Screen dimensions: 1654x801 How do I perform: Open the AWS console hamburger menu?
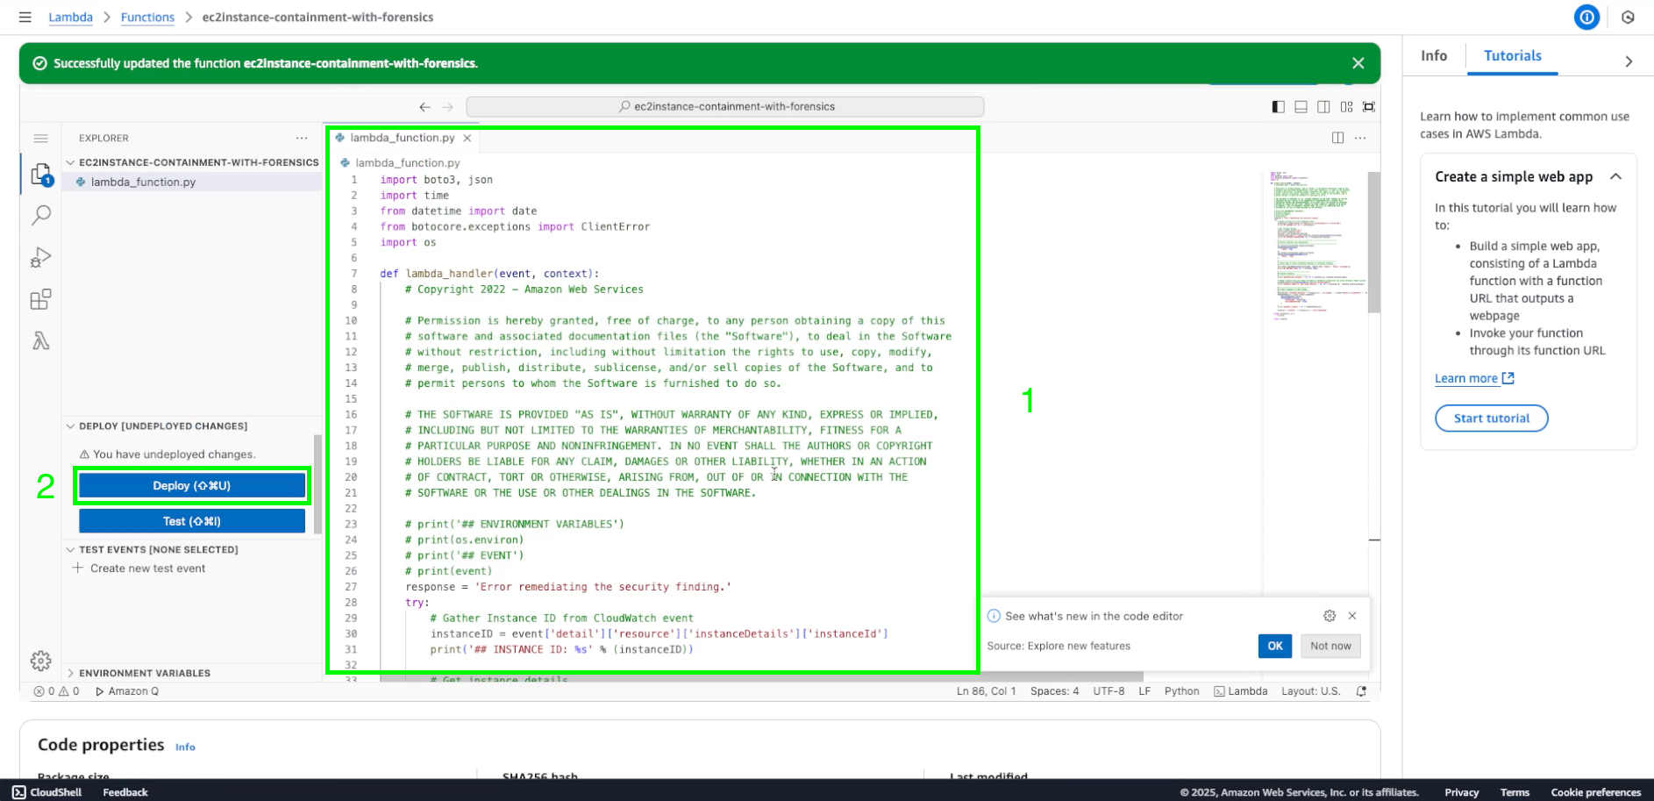(x=25, y=17)
